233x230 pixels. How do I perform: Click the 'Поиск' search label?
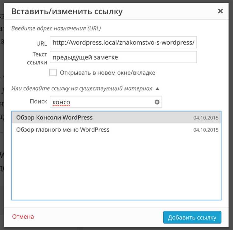pyautogui.click(x=39, y=101)
